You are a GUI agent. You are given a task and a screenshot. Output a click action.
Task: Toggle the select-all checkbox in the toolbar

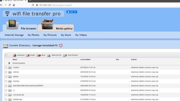(6, 55)
